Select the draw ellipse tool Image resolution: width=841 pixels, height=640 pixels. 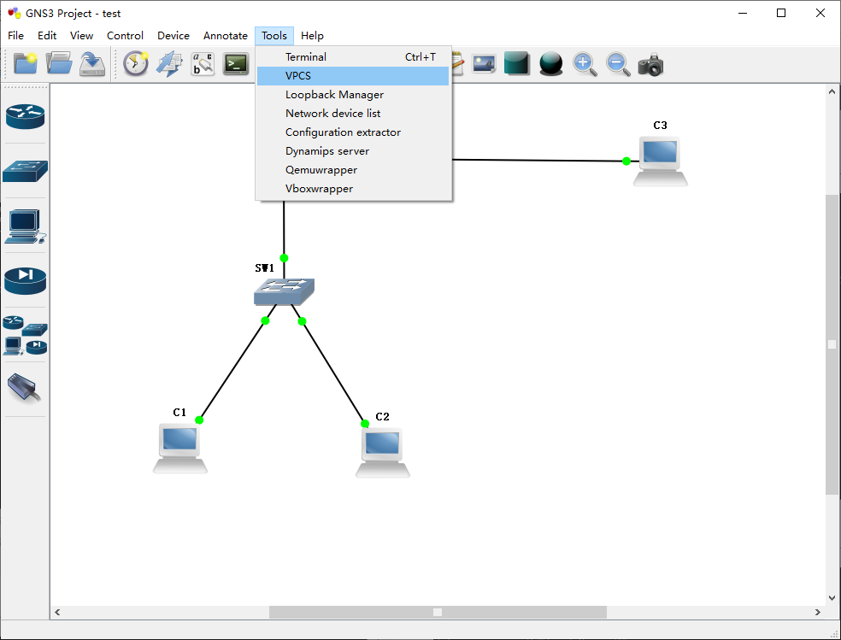click(550, 64)
